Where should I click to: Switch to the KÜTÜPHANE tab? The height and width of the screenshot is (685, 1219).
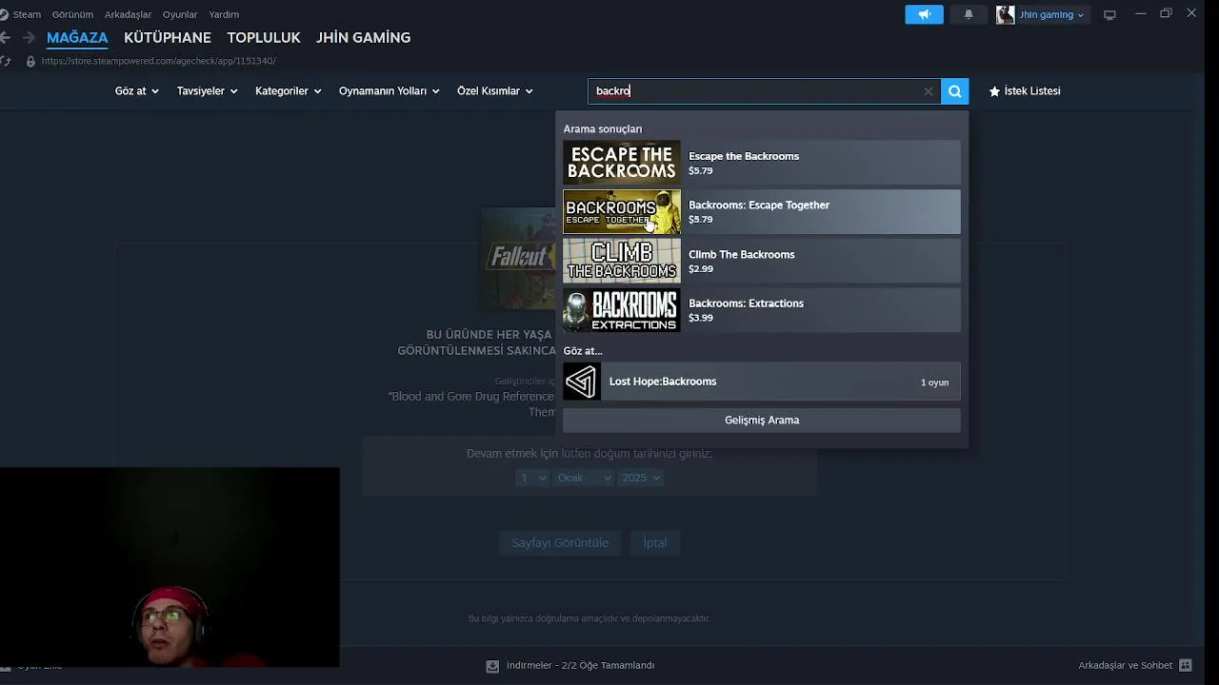[168, 38]
